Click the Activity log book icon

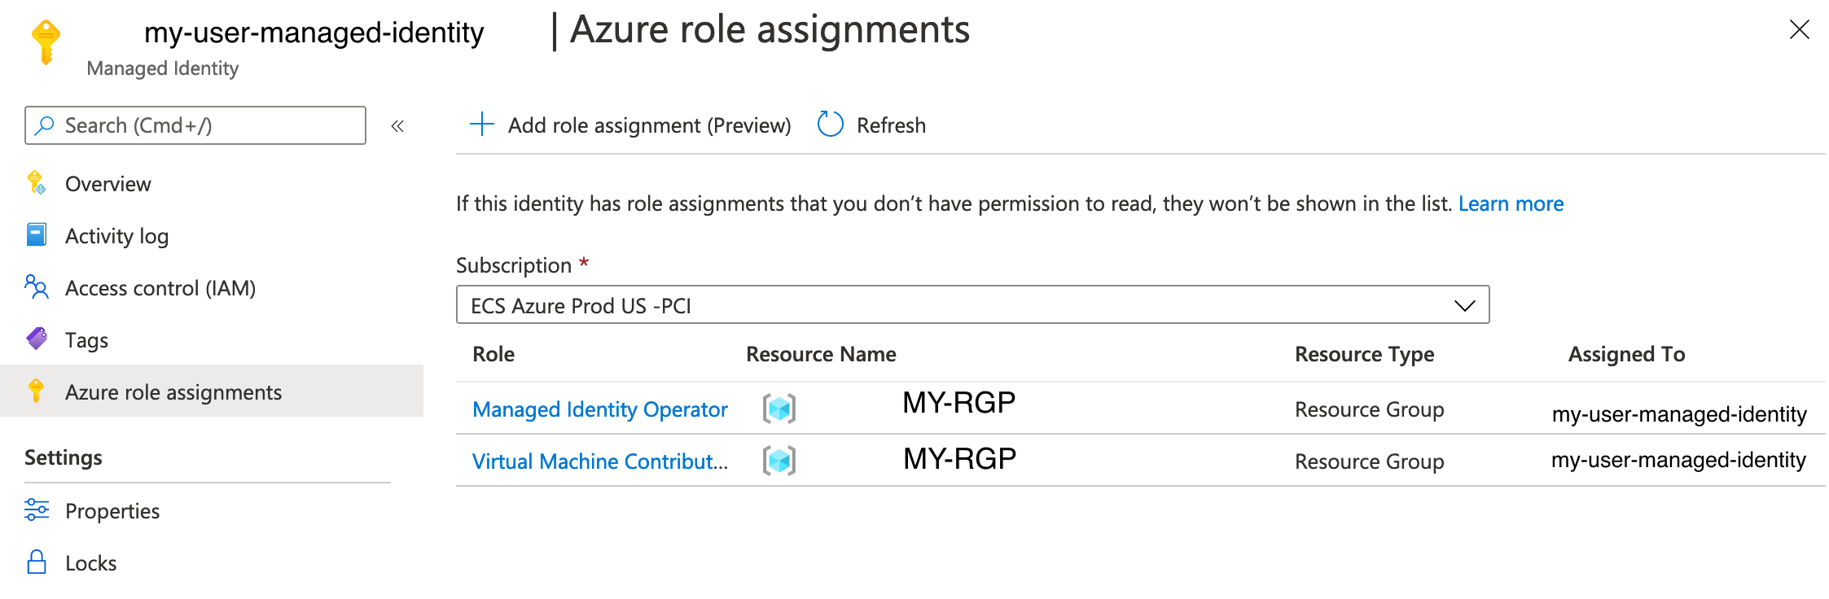(37, 235)
